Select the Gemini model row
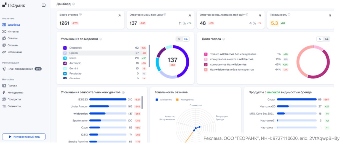Image resolution: width=353 pixels, height=144 pixels. tap(105, 68)
